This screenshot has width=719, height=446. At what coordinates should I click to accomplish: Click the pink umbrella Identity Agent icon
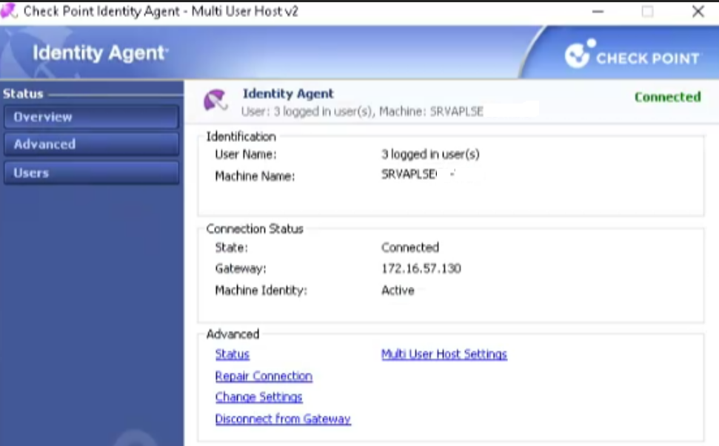click(x=215, y=101)
